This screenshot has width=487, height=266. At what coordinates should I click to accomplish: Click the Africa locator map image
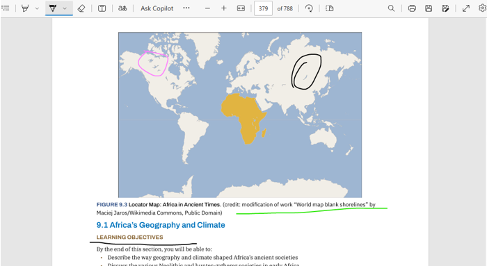[x=240, y=115]
